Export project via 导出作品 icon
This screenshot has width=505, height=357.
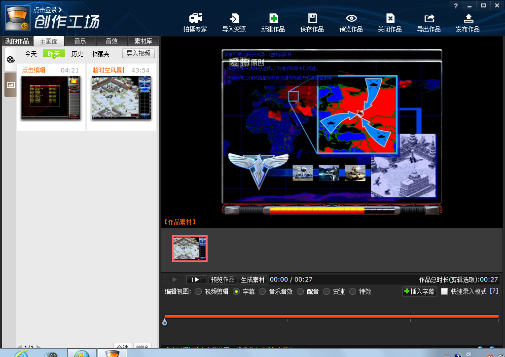pyautogui.click(x=429, y=19)
